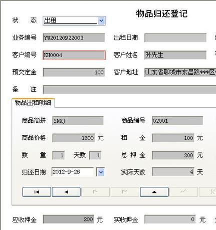Click the disabled post/checkmark navigator button
Image resolution: width=216 pixels, height=230 pixels.
pos(183,192)
